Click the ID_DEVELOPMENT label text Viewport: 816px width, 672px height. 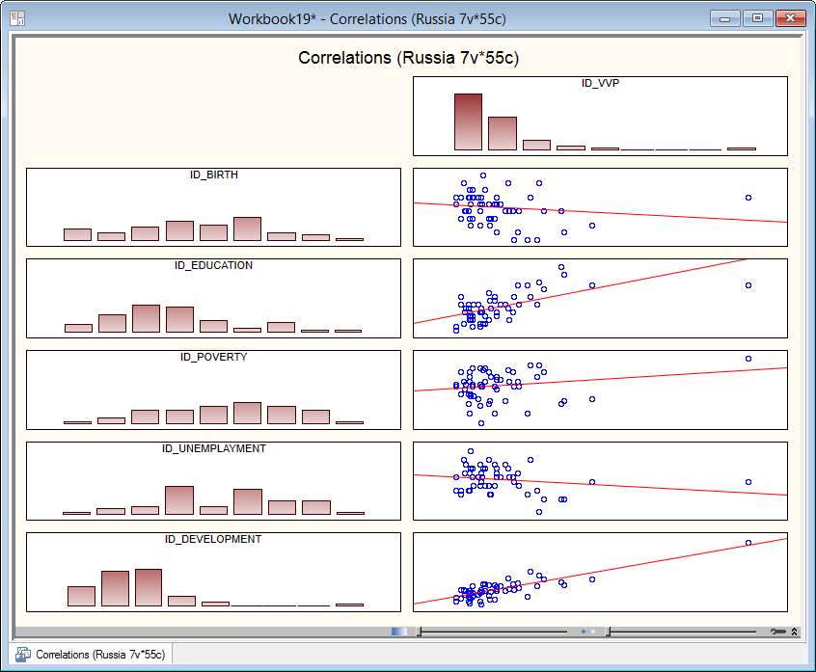pos(213,539)
